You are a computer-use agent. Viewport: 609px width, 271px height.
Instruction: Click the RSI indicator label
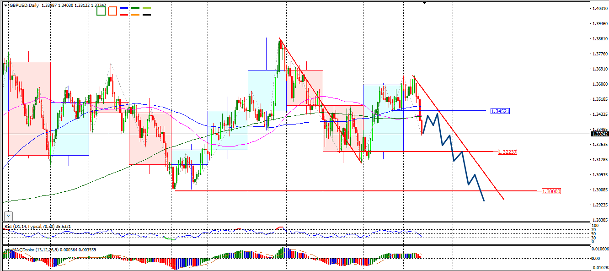[x=37, y=226]
